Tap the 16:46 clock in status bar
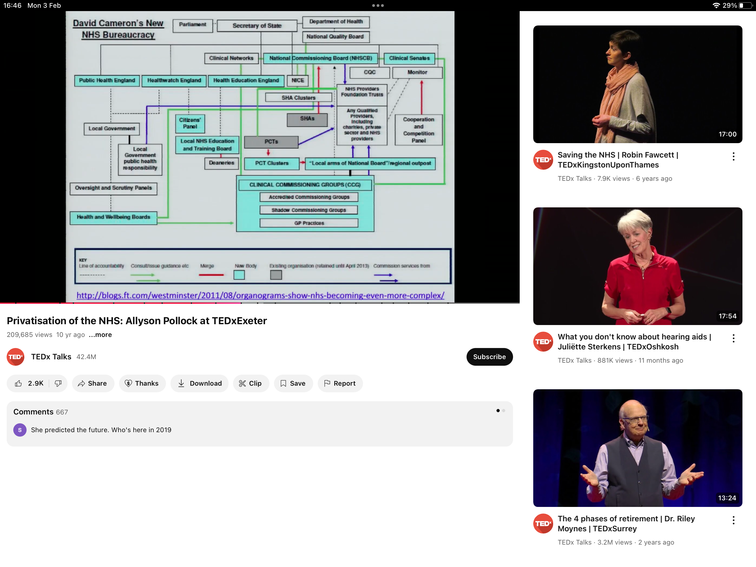The image size is (756, 567). 12,6
